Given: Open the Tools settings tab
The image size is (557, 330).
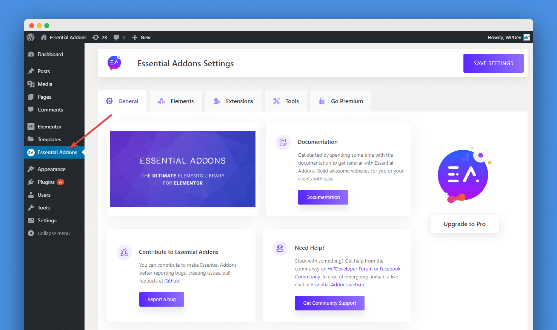Looking at the screenshot, I should click(286, 101).
